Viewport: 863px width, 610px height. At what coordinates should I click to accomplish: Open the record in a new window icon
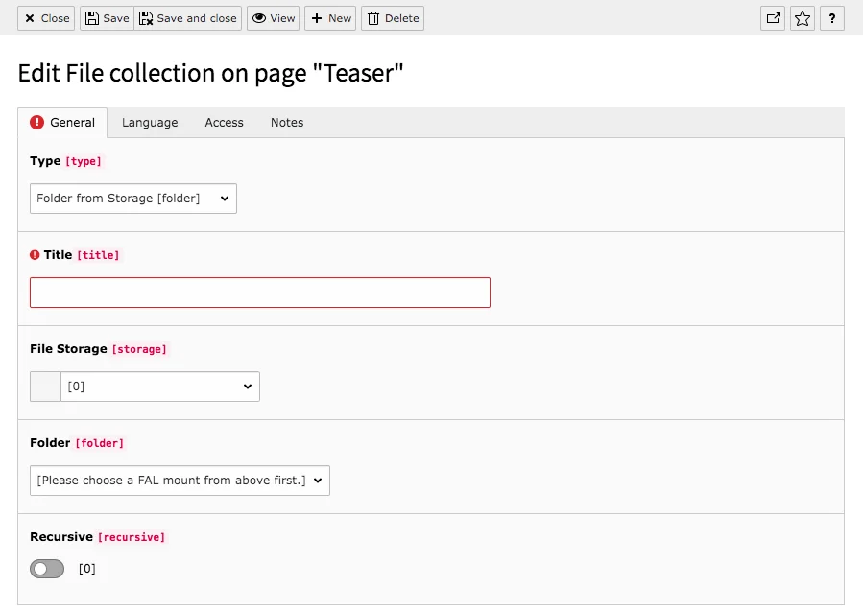773,17
